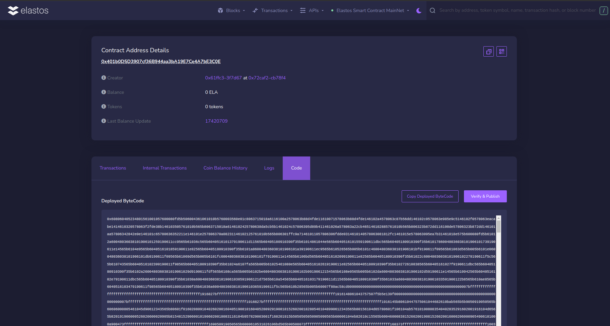This screenshot has width=610, height=326.
Task: Open the QR code icon button
Action: pos(501,52)
